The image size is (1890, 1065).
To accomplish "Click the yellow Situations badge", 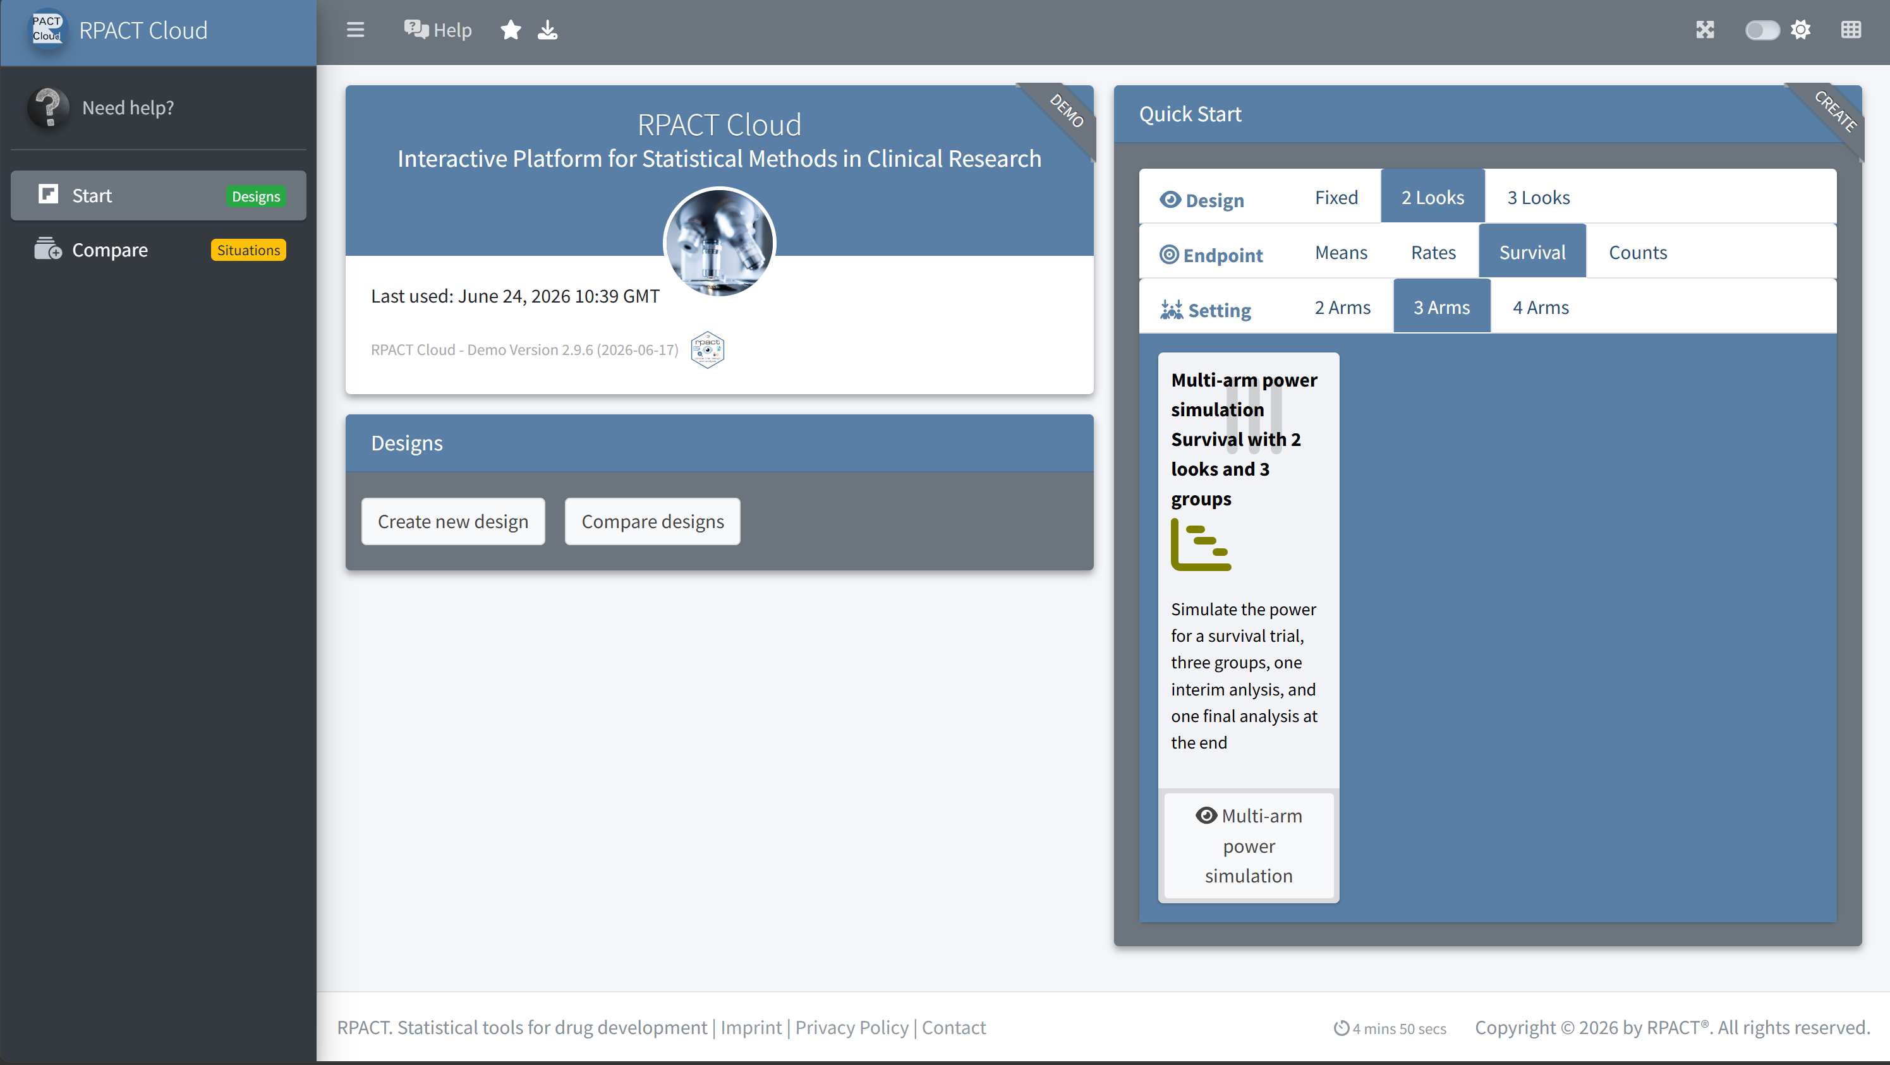I will point(249,250).
